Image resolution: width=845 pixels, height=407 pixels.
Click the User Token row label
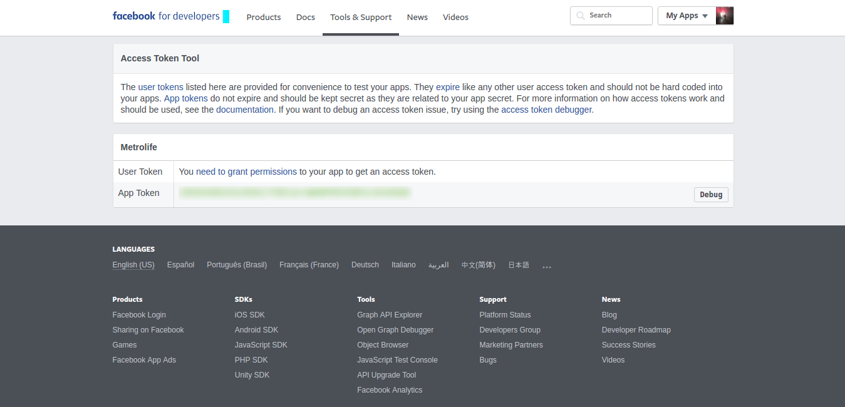[140, 172]
